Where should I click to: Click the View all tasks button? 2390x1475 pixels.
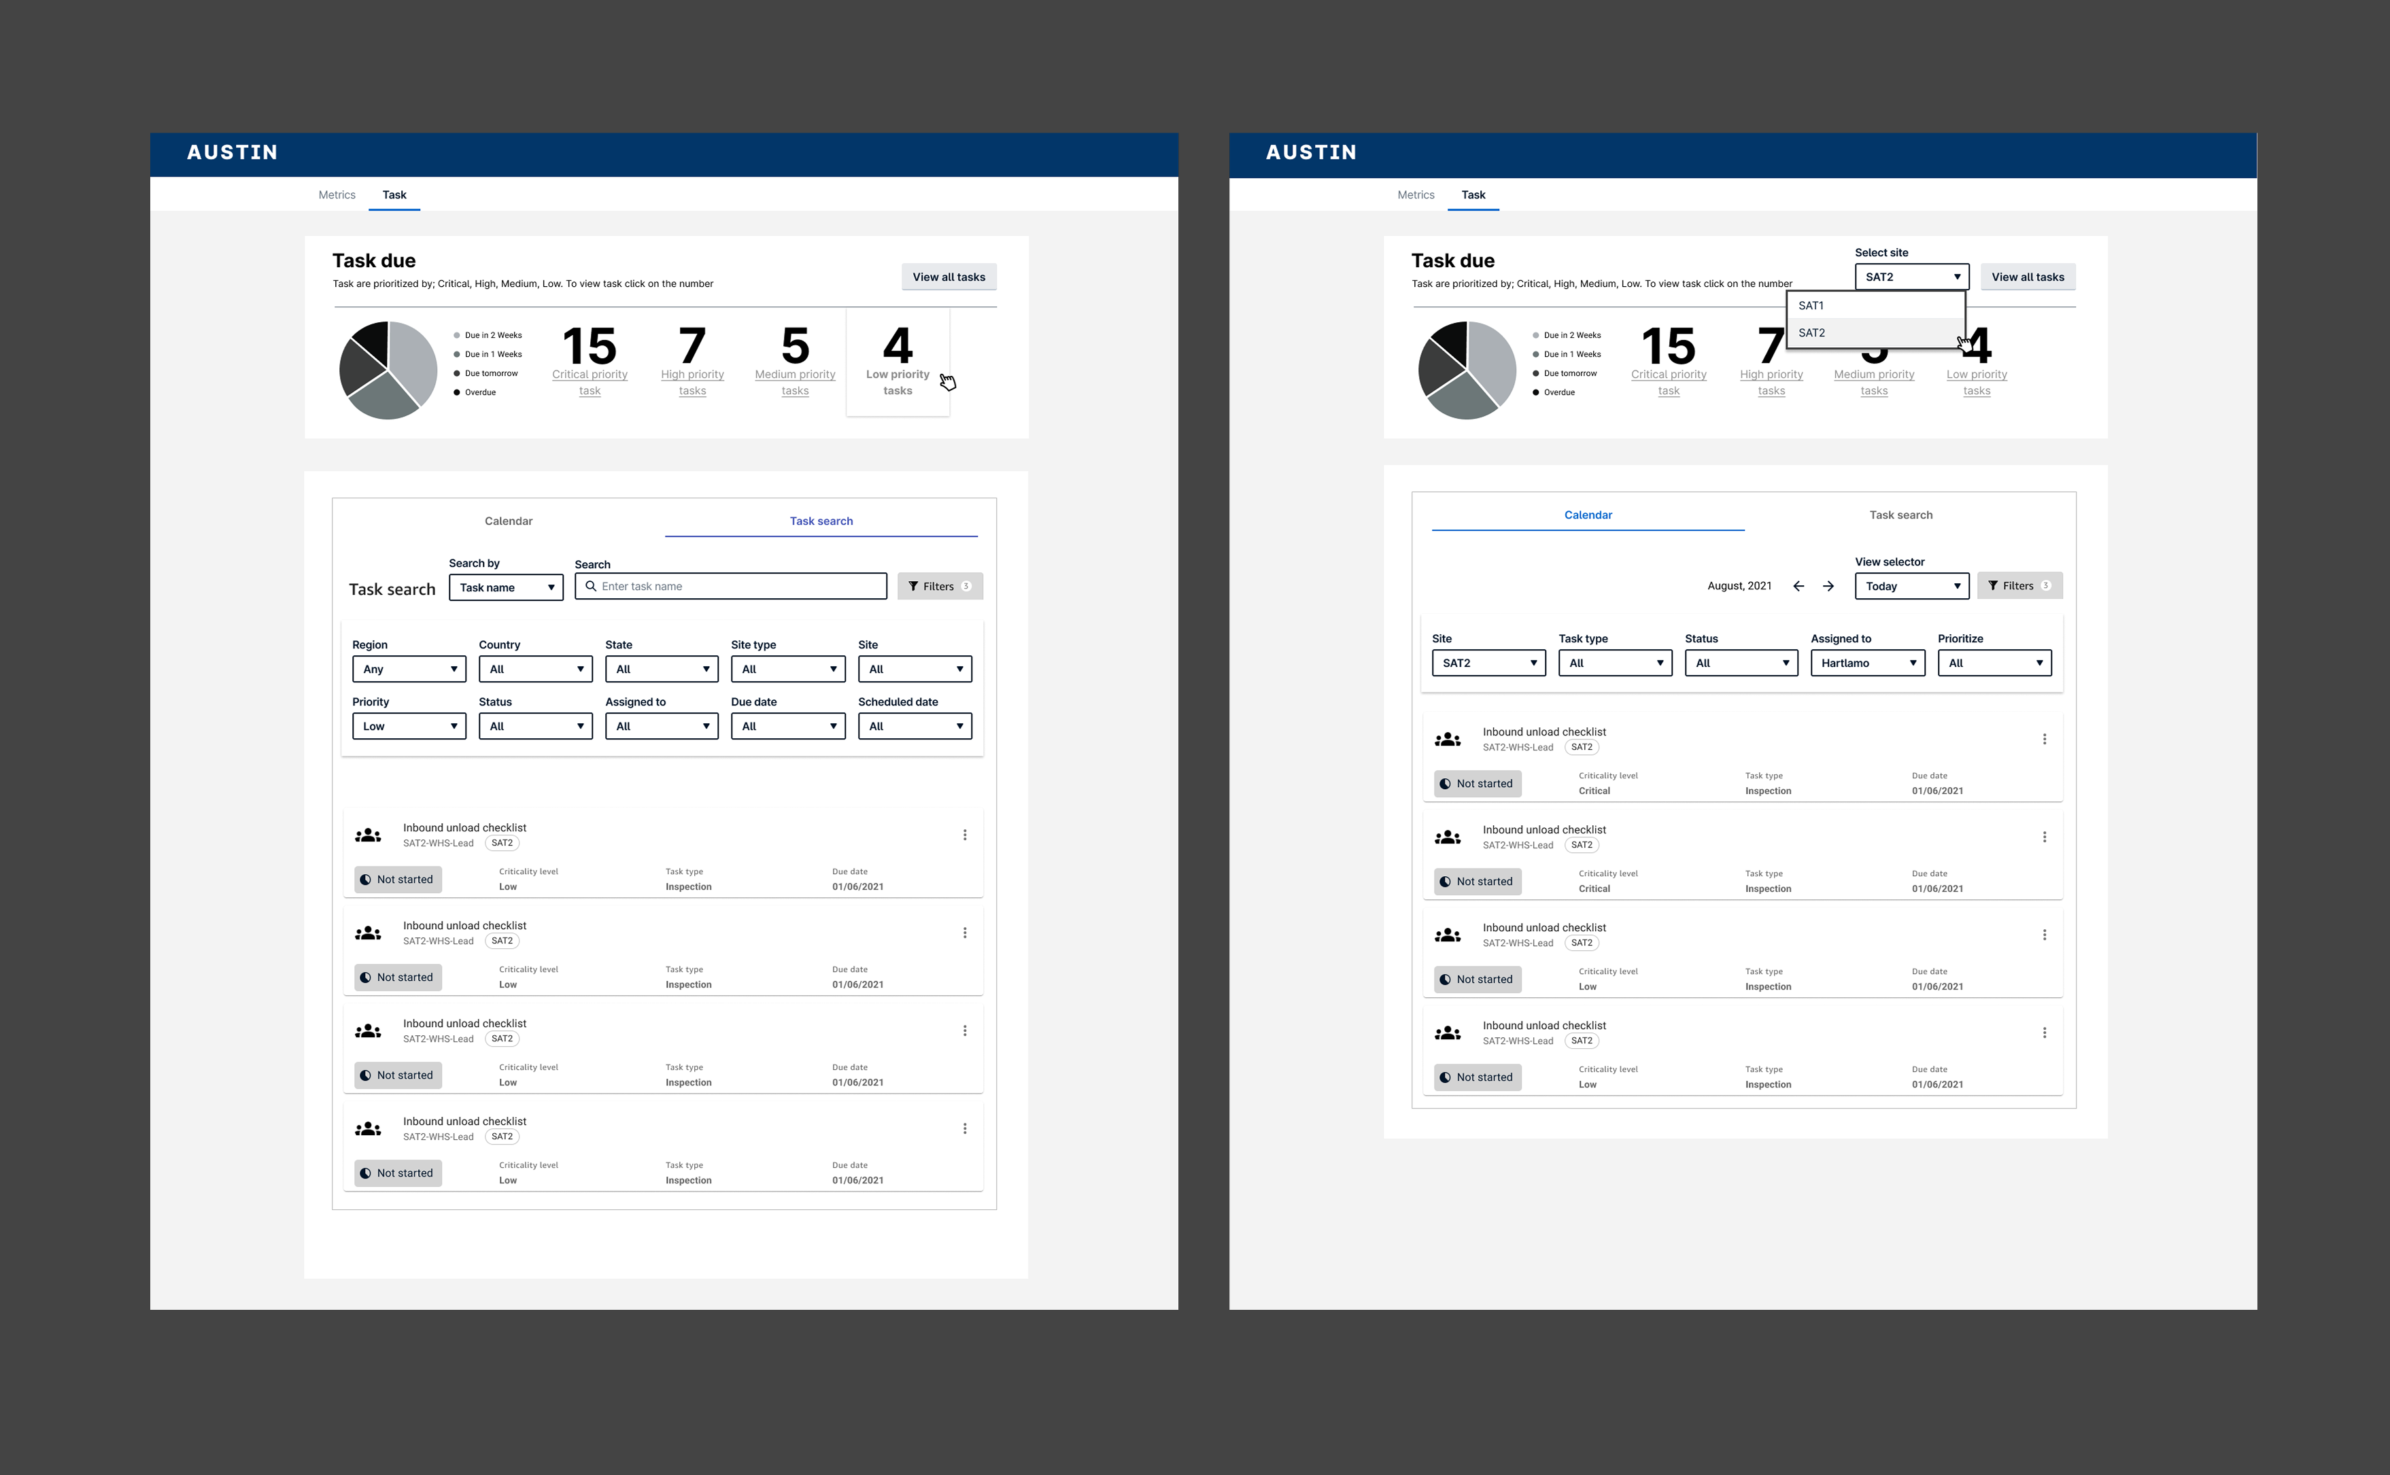coord(949,276)
